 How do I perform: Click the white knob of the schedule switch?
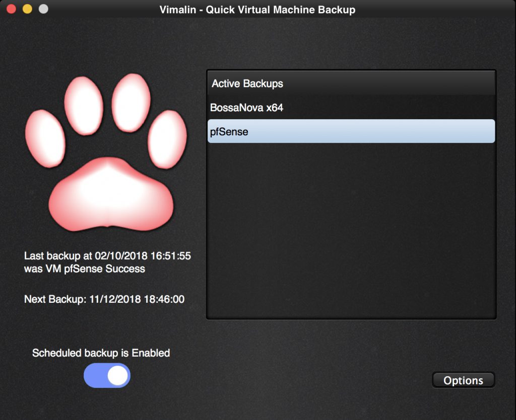coord(118,376)
